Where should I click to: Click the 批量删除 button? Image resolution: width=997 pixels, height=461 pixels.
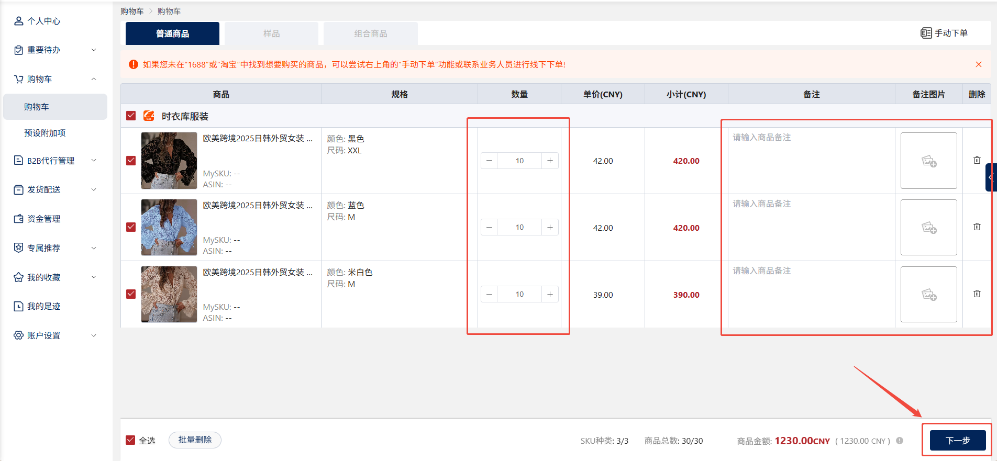[x=195, y=440]
